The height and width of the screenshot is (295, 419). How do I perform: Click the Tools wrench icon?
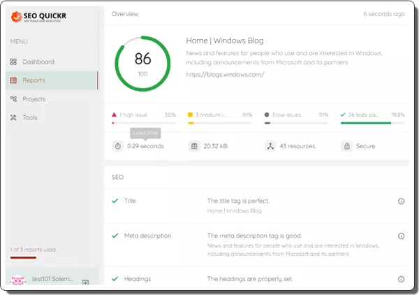[13, 117]
